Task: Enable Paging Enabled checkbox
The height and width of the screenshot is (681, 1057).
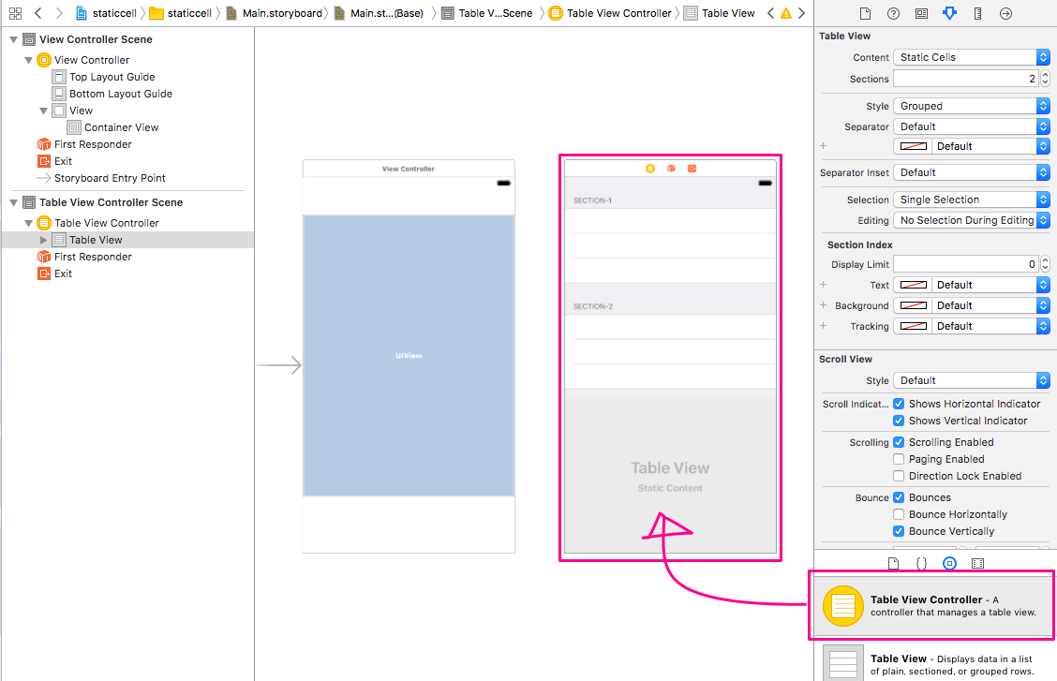Action: click(899, 459)
